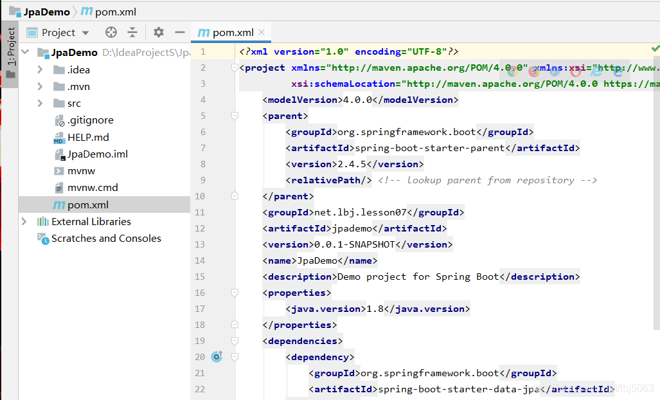
Task: Click java.version value 1.8
Action: tap(375, 309)
